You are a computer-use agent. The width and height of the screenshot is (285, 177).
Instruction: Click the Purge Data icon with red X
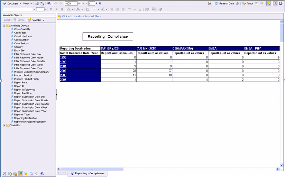[237, 3]
